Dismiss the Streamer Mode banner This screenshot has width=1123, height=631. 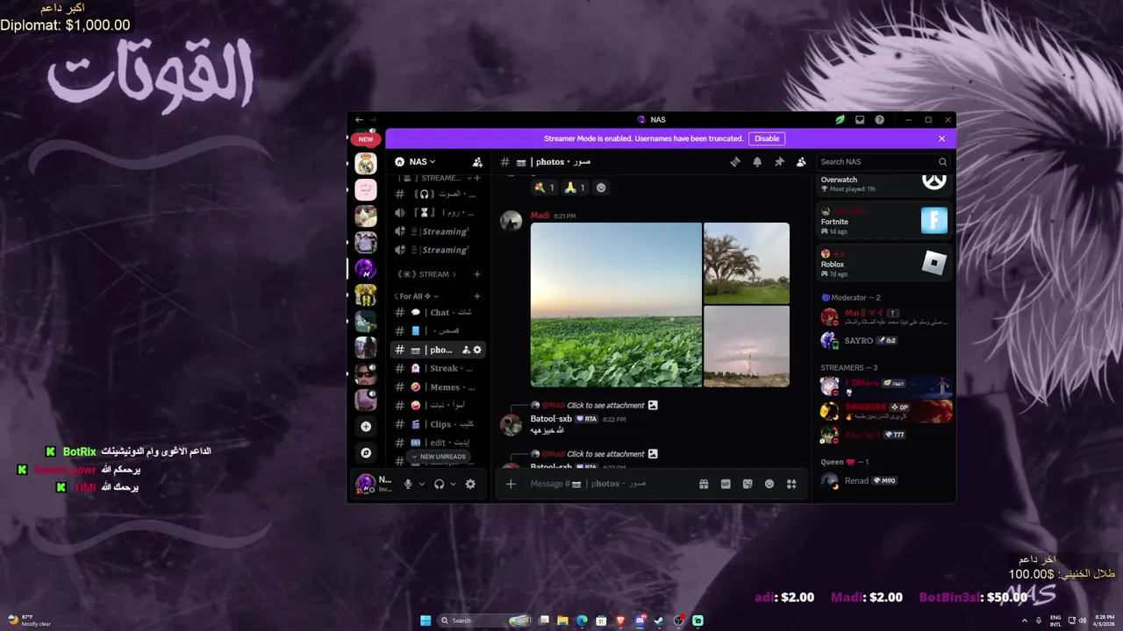[941, 138]
